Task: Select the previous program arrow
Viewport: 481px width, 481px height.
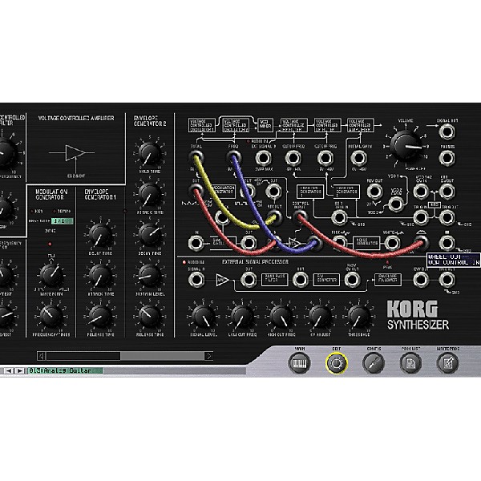Action: coord(9,371)
